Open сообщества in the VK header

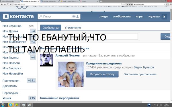(122, 17)
